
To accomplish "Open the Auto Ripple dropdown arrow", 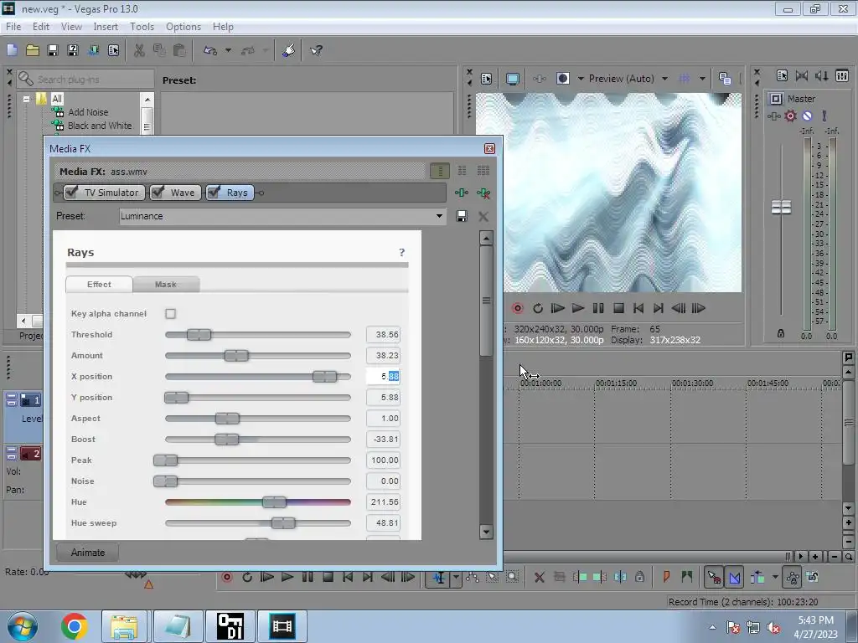I will (x=775, y=577).
